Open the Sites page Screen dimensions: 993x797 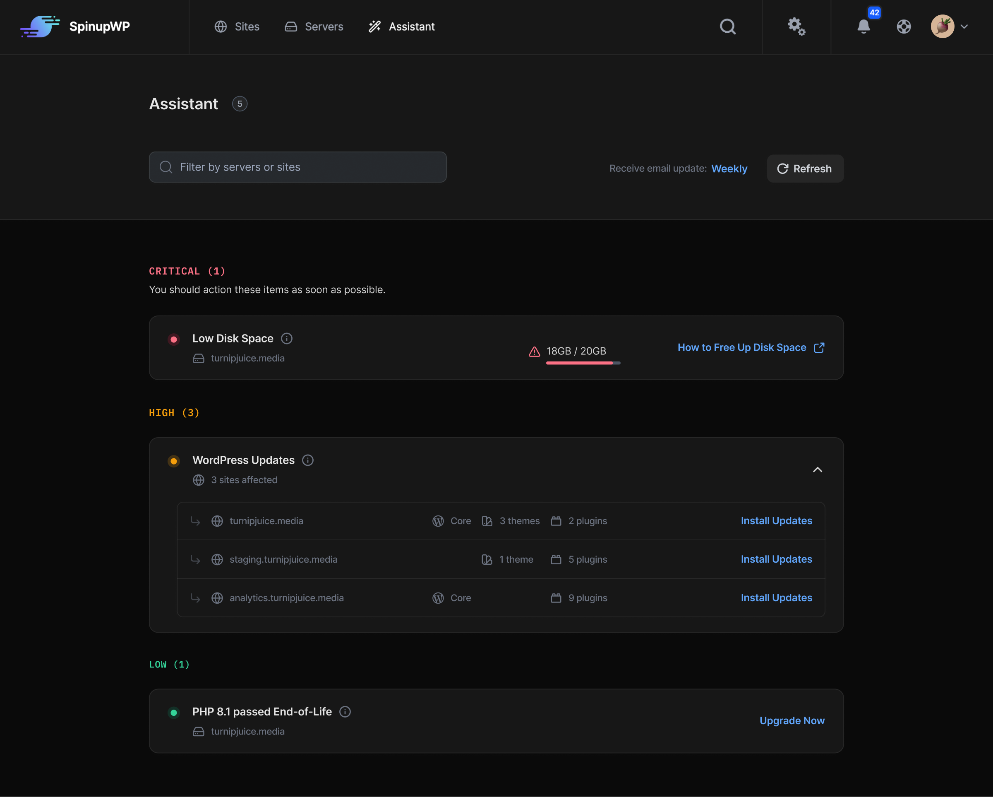click(x=237, y=27)
